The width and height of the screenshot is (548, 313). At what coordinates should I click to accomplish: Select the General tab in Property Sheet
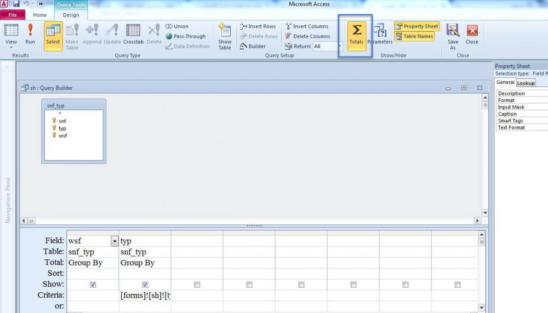tap(505, 82)
